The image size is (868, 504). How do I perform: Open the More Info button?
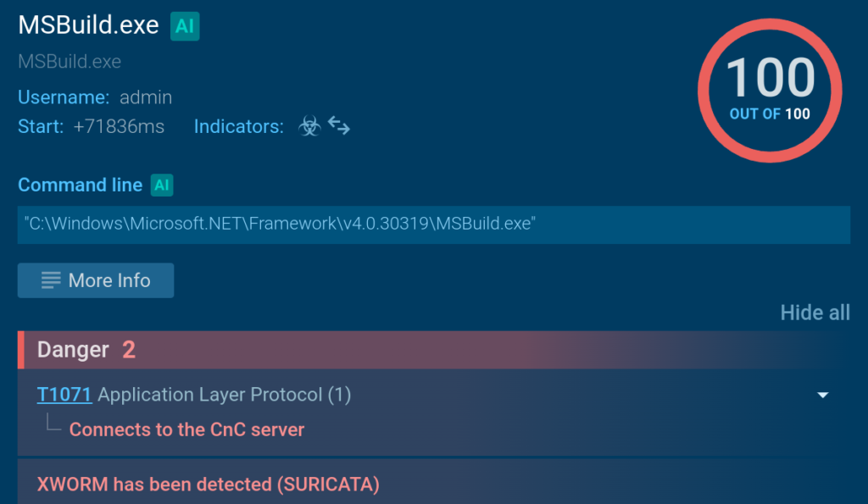[96, 280]
